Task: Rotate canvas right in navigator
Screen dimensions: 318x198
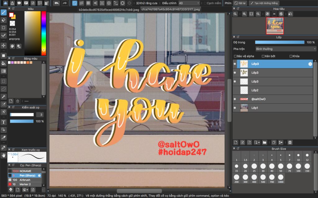Action: point(281,14)
